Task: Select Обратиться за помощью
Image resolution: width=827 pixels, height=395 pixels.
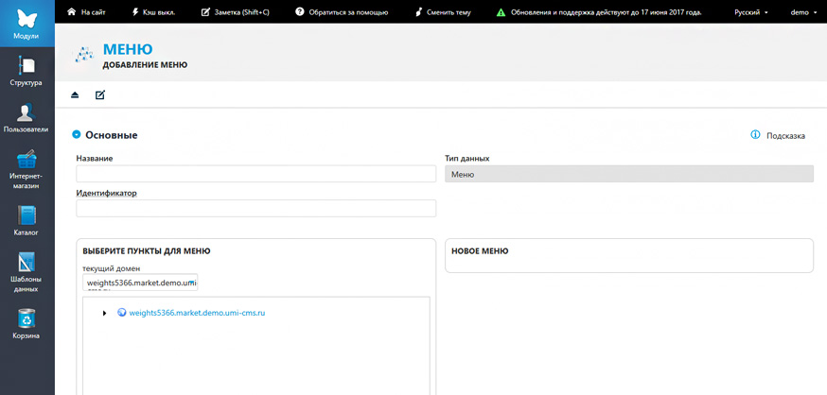Action: (x=348, y=12)
